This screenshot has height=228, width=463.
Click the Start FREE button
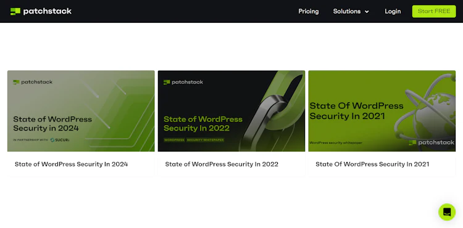[x=434, y=11]
